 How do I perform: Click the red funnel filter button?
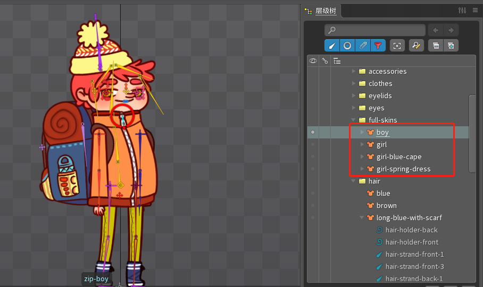[378, 46]
